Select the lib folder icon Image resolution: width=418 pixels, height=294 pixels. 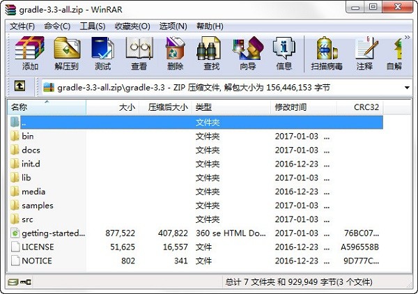15,178
